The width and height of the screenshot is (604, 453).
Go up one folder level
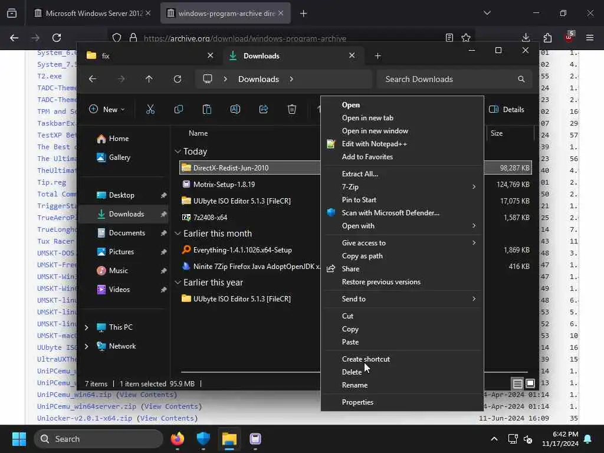pyautogui.click(x=149, y=79)
